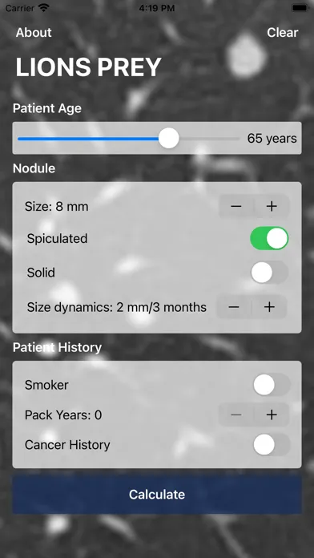Click the Patient Age slider track right end
Screen dimensions: 314x558
238,139
